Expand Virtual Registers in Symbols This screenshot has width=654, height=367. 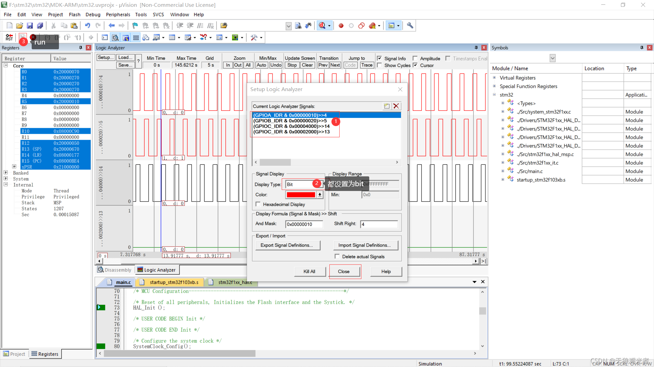[x=494, y=78]
